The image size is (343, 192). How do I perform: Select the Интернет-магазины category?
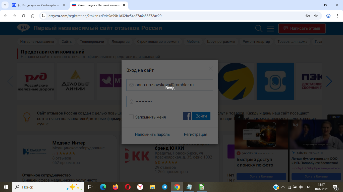(x=37, y=41)
